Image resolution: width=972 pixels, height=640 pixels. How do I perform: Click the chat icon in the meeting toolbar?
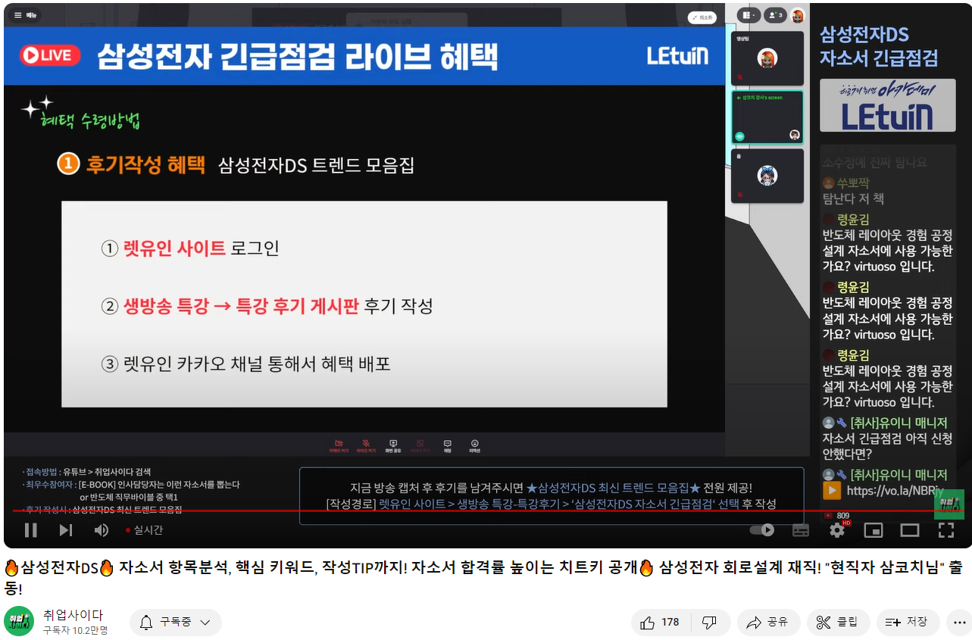pos(447,445)
